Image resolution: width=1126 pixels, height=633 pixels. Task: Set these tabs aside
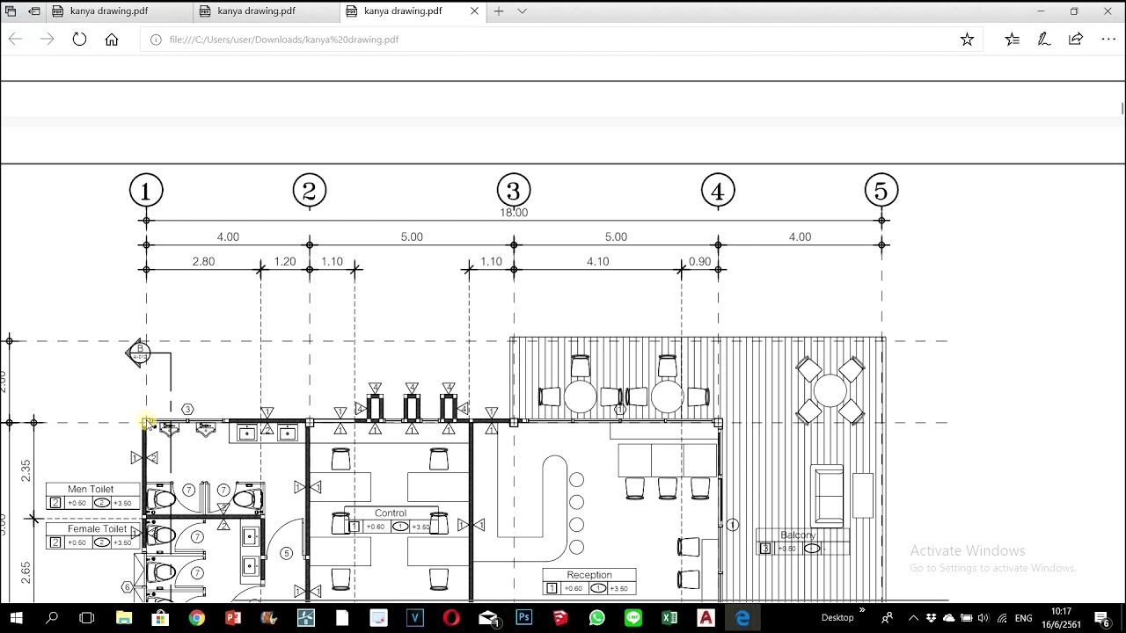(x=34, y=11)
